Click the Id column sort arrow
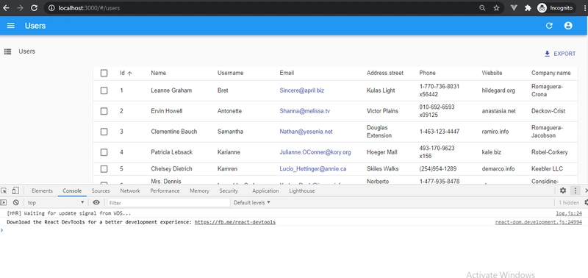The height and width of the screenshot is (278, 588). coord(130,74)
